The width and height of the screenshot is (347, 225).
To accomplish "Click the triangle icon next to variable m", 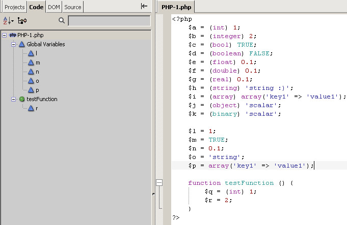I will 31,62.
